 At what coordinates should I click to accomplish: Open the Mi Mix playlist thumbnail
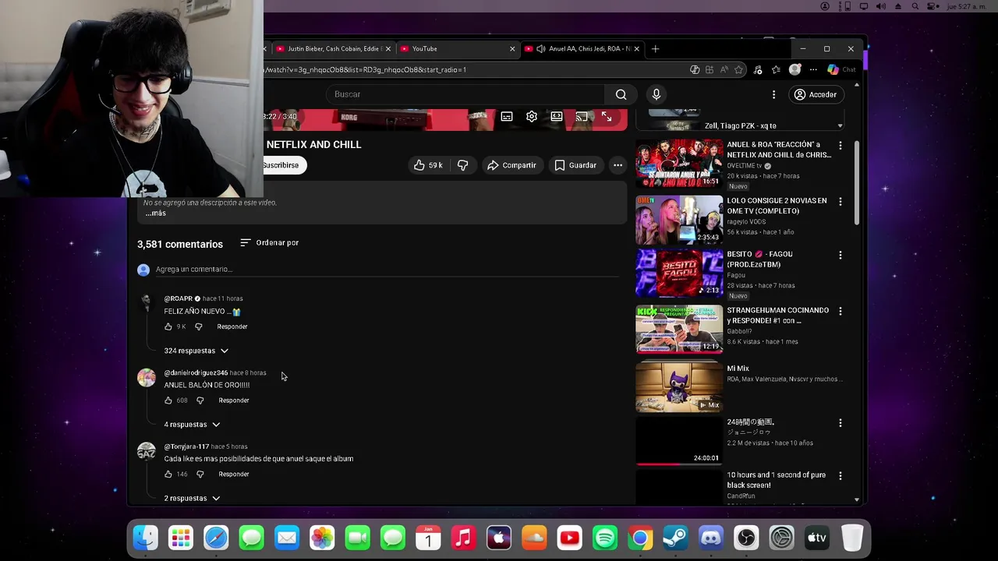pyautogui.click(x=679, y=387)
